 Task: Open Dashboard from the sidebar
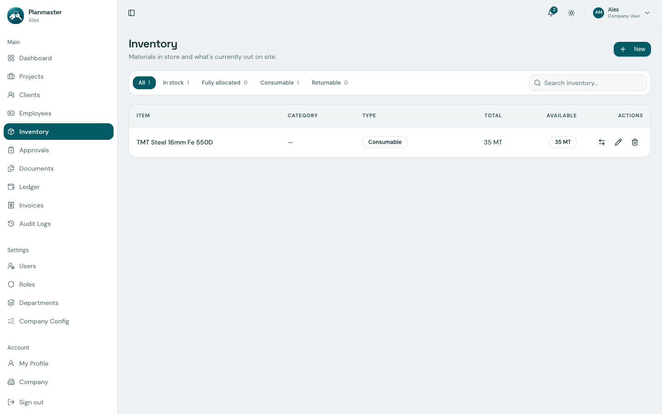click(58, 58)
